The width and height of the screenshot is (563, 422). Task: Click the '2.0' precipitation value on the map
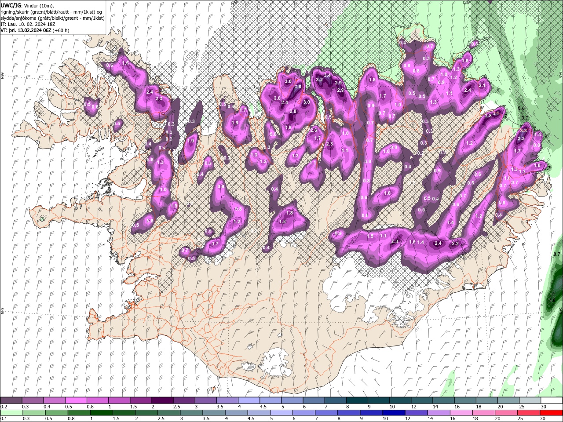point(277,98)
